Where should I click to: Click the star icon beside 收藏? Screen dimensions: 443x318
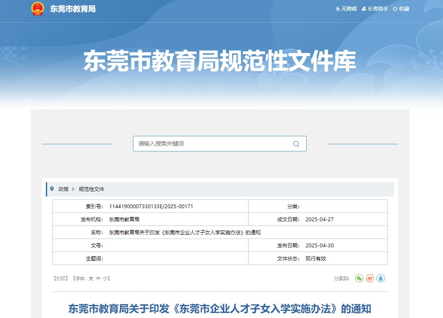coord(395,9)
